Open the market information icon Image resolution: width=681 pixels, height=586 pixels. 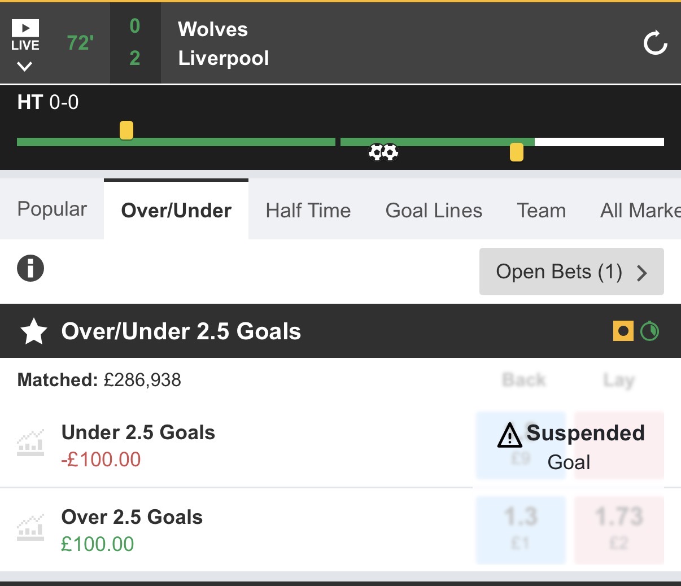coord(30,268)
